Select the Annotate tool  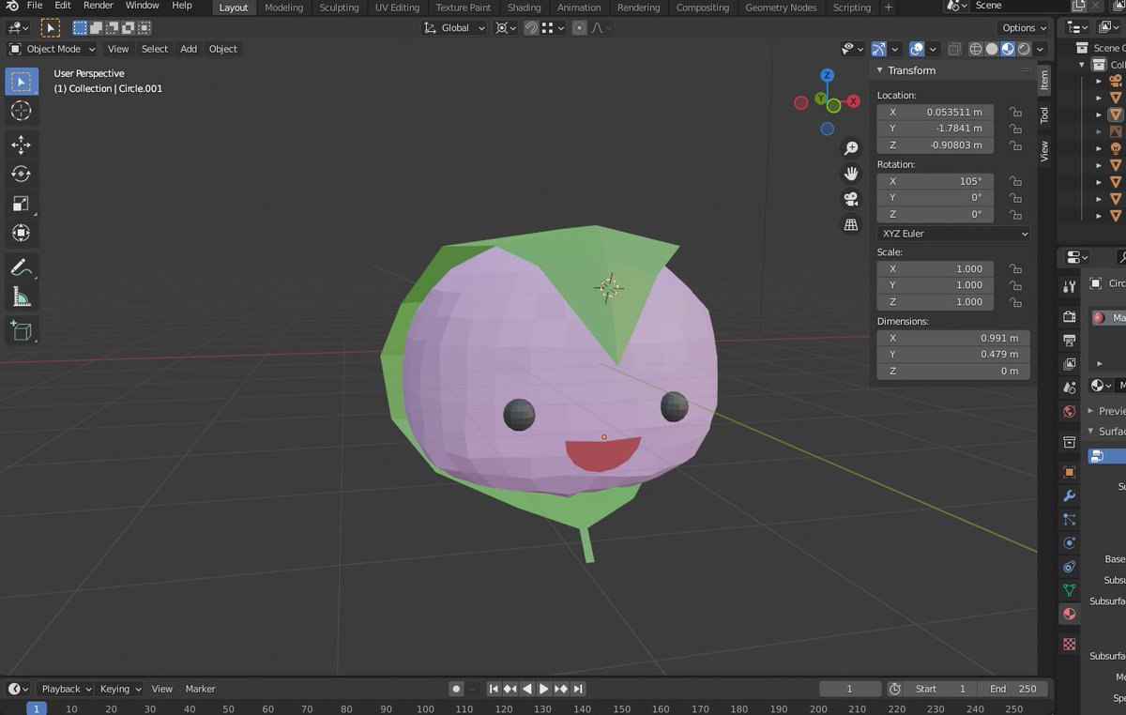click(22, 267)
